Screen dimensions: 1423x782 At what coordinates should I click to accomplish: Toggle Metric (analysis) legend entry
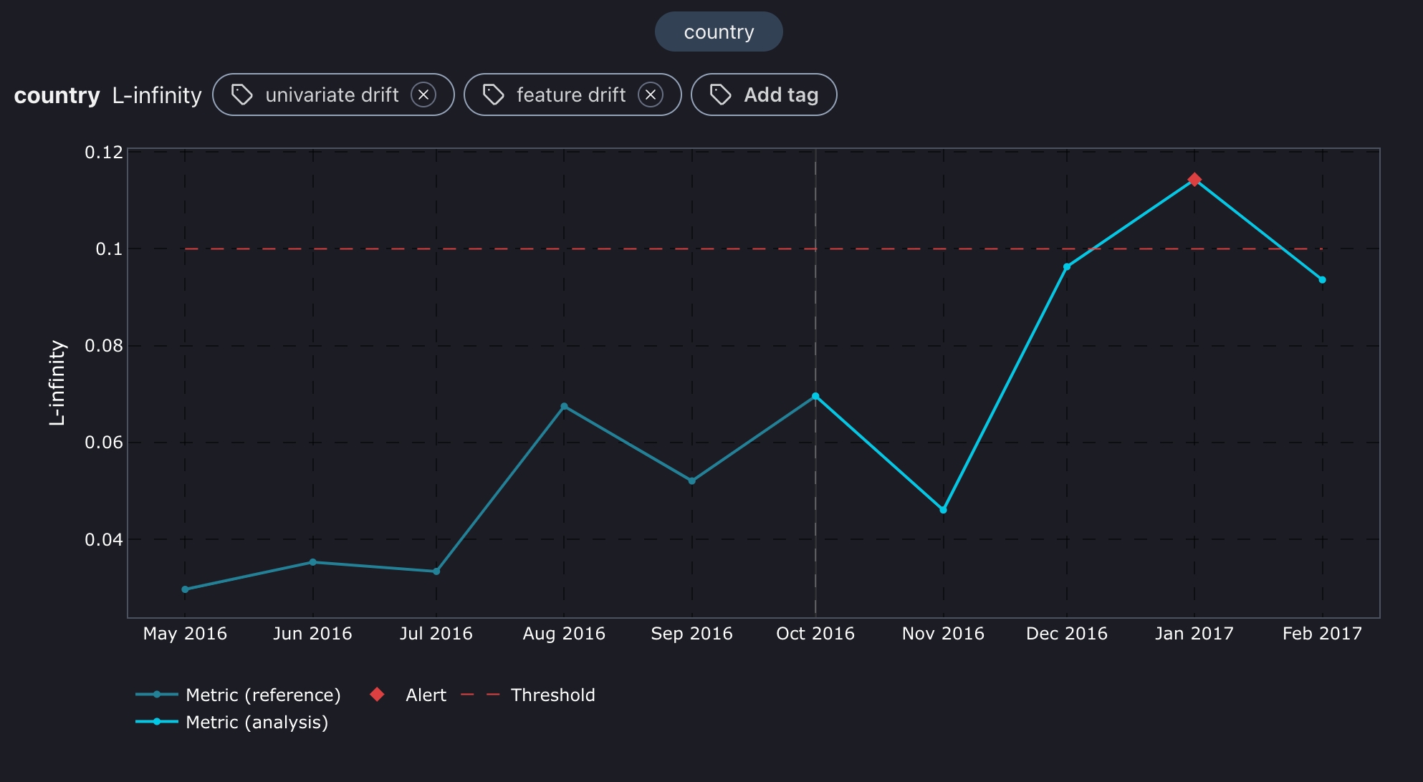256,722
